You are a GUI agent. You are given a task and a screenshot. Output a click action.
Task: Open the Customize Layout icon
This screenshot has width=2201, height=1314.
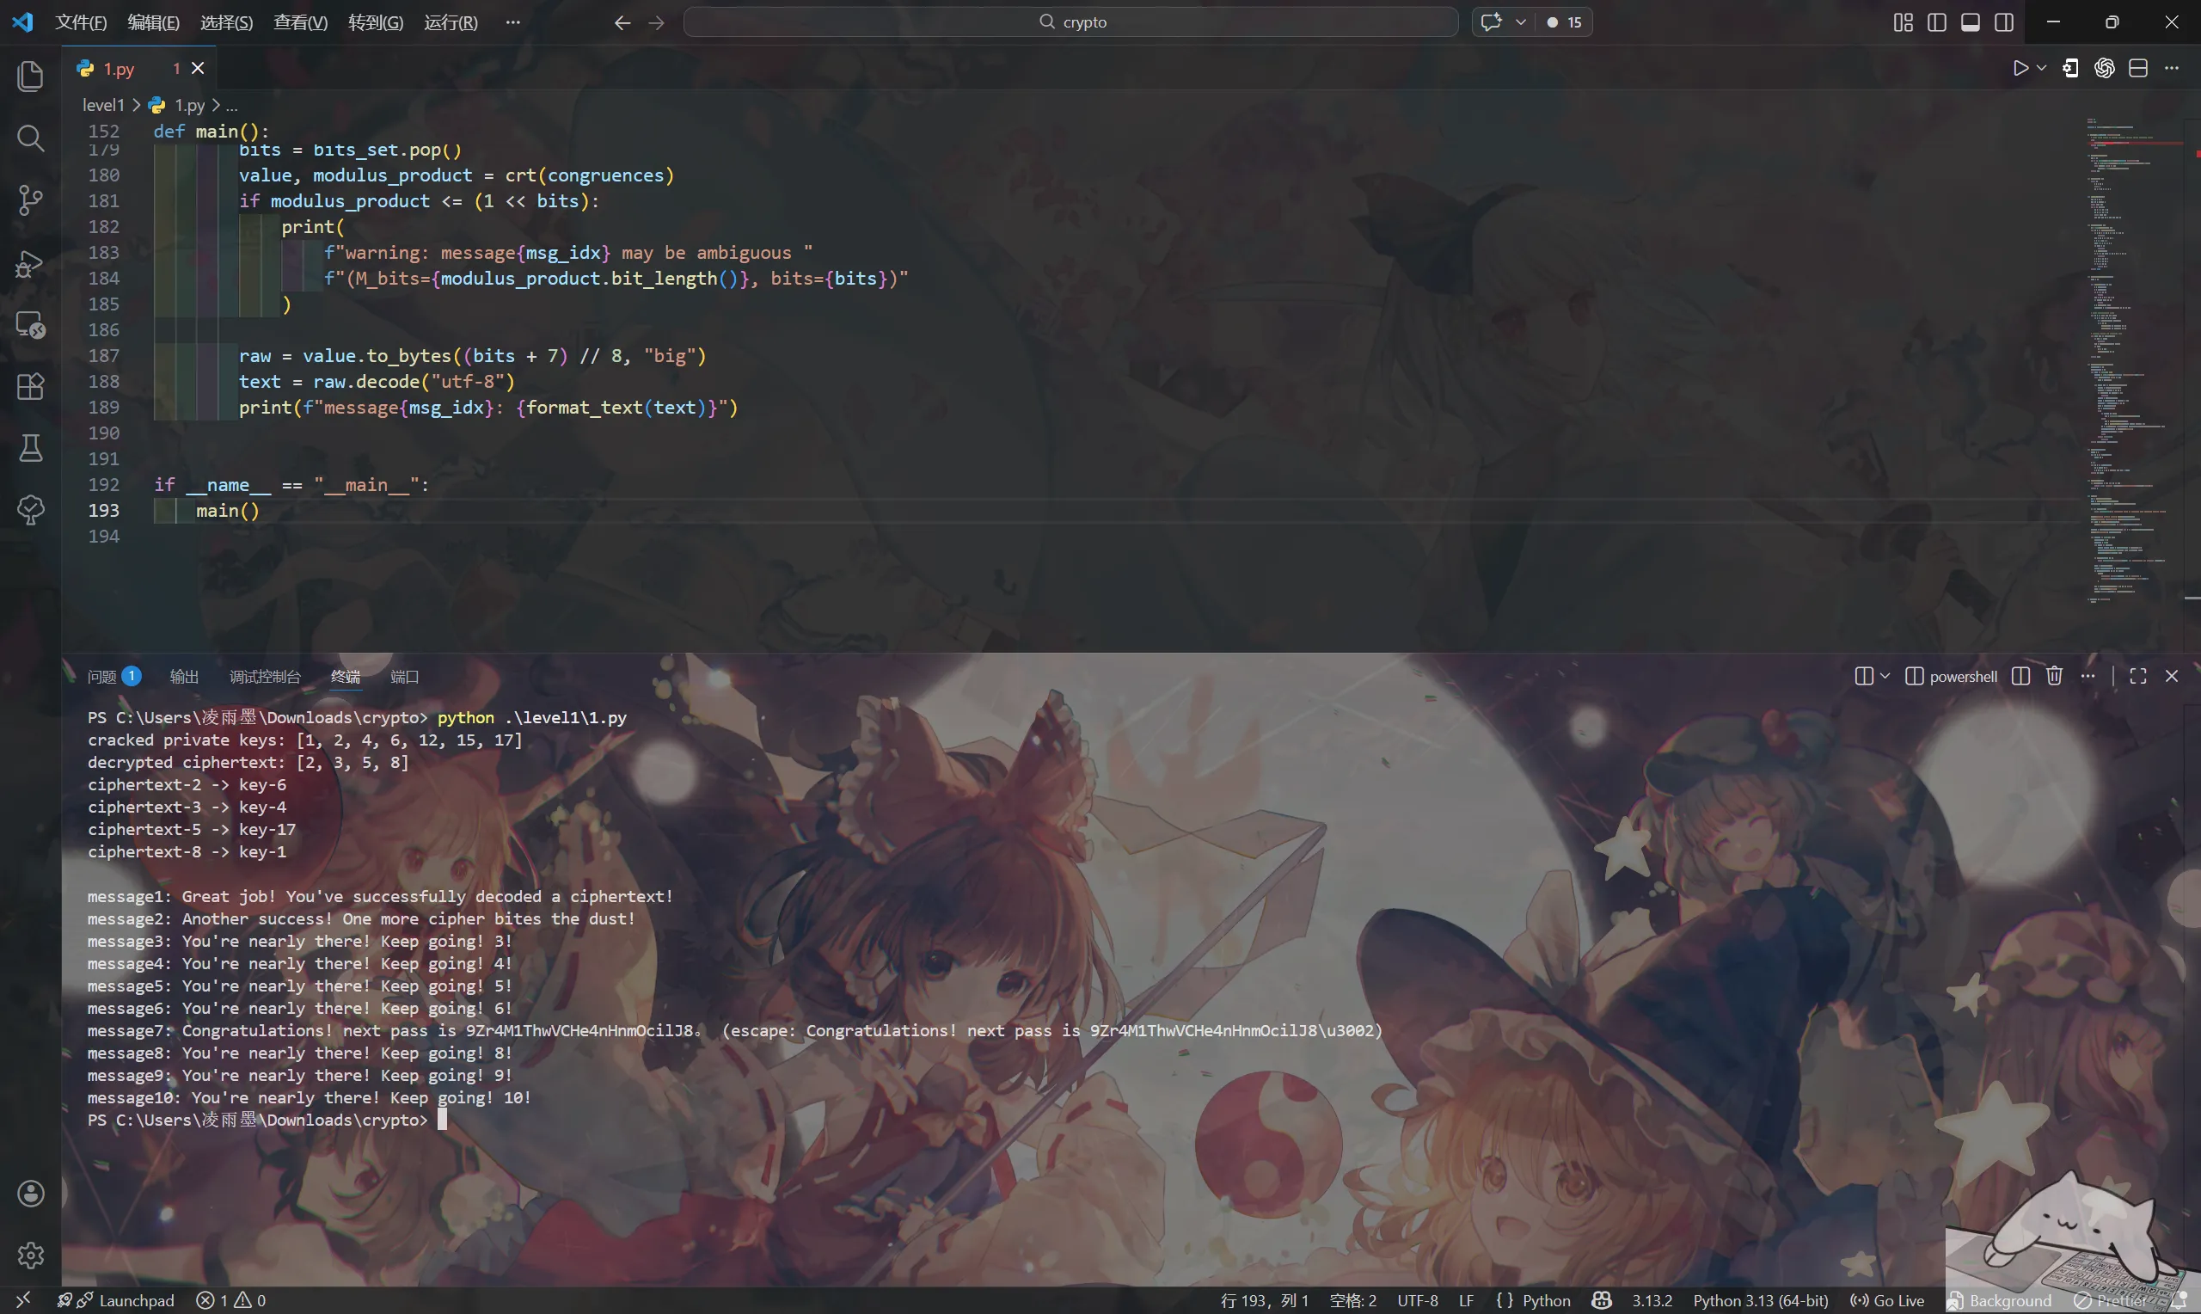pyautogui.click(x=1903, y=22)
